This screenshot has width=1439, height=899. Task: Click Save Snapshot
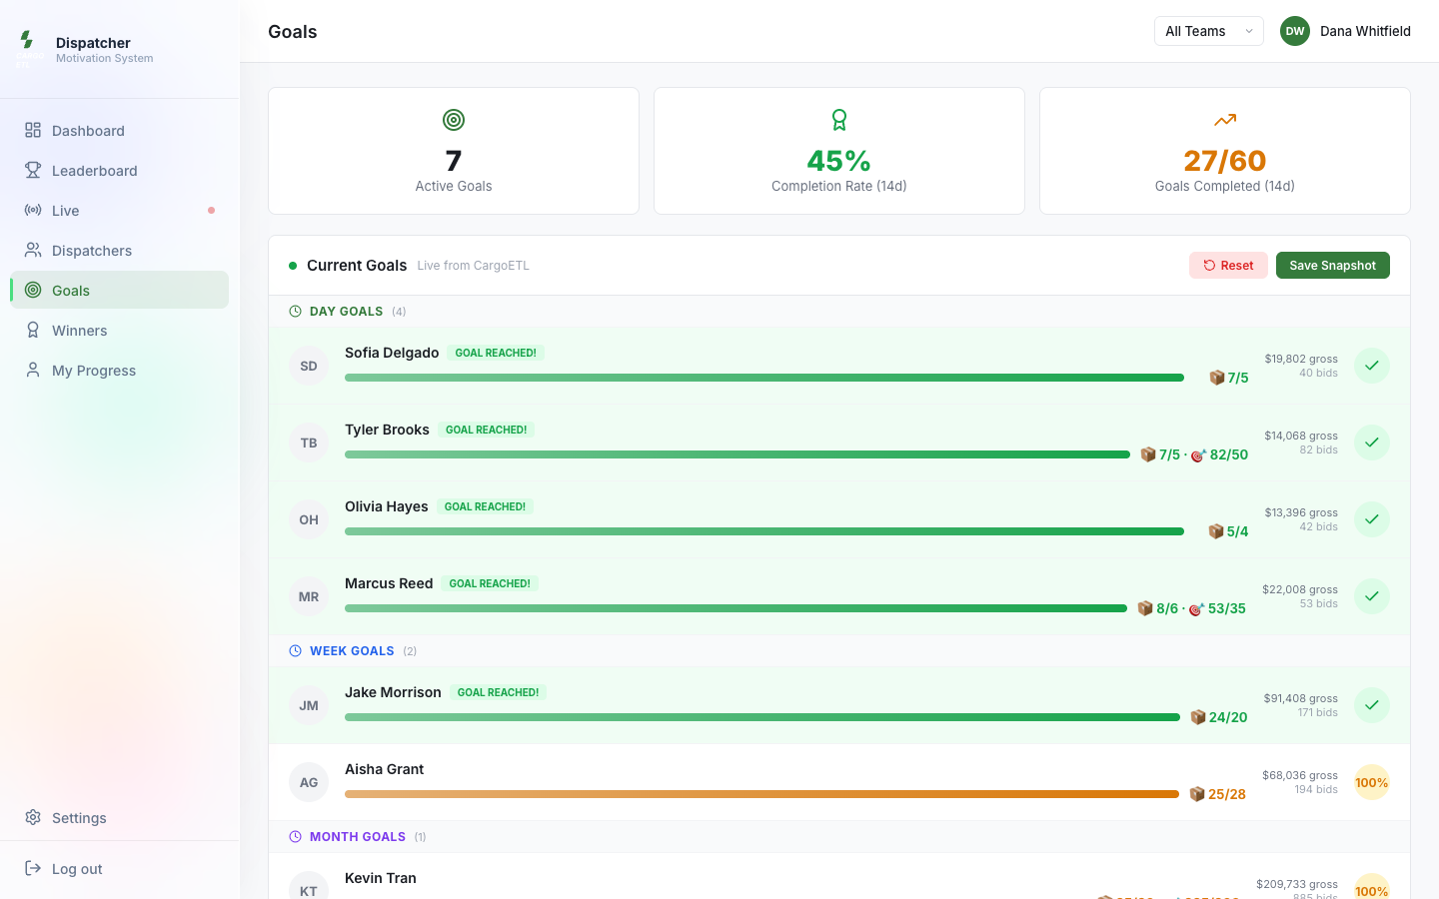[x=1333, y=266]
